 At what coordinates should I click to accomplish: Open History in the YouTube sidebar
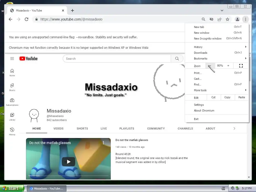[12, 131]
